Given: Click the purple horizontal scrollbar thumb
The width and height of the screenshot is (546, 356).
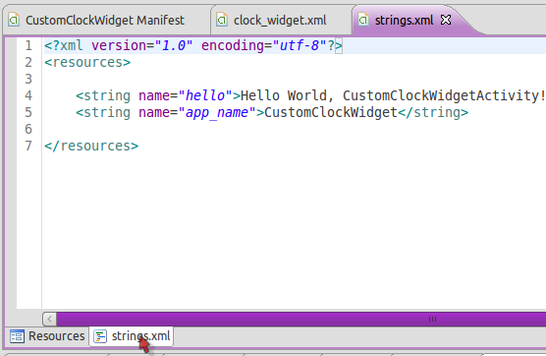Looking at the screenshot, I should (301, 319).
